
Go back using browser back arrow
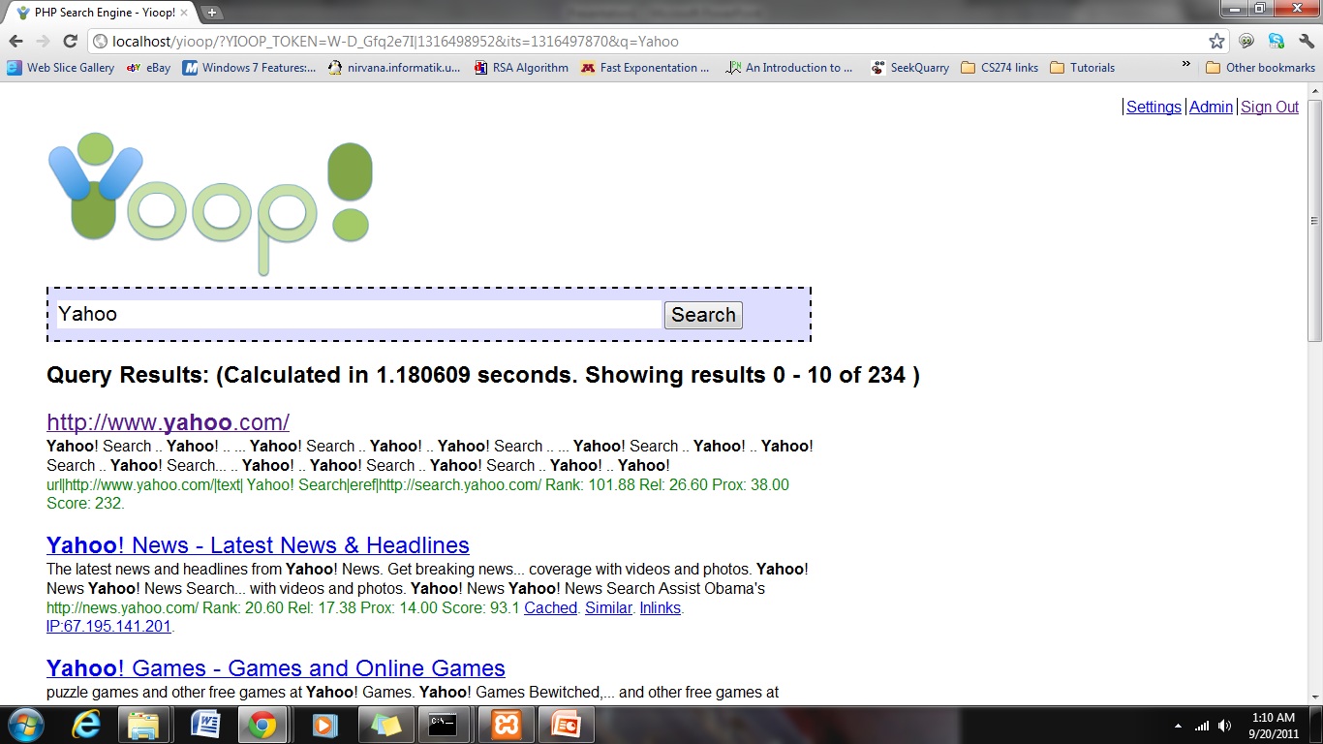point(15,41)
